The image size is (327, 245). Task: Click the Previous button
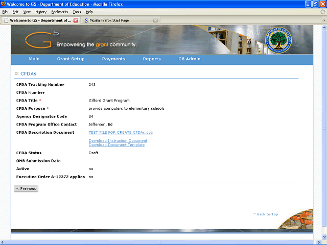click(26, 188)
